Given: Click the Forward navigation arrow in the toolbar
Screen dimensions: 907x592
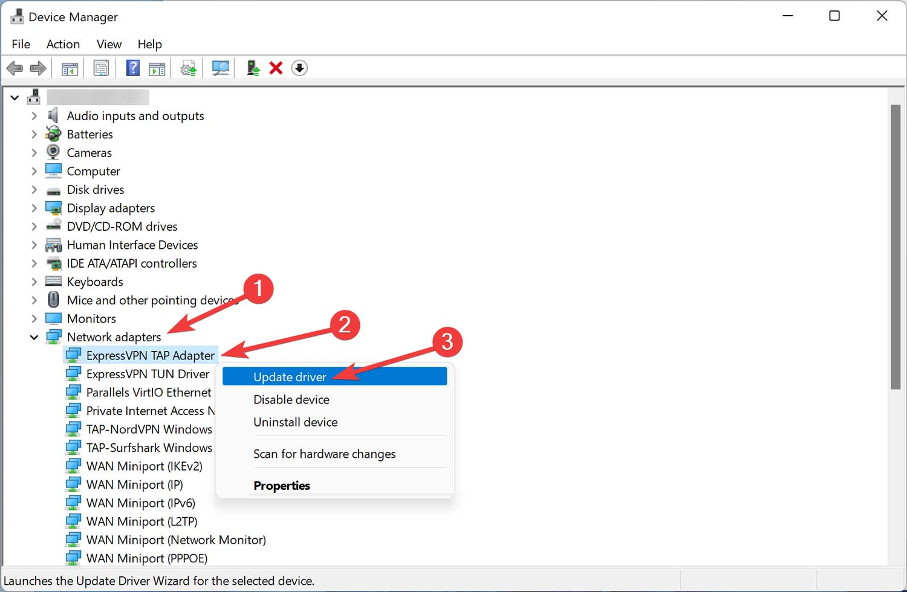Looking at the screenshot, I should coord(37,68).
